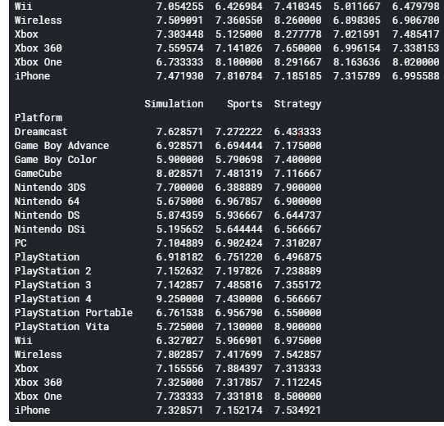This screenshot has width=444, height=426.
Task: Click the Platform index label
Action: (39, 117)
